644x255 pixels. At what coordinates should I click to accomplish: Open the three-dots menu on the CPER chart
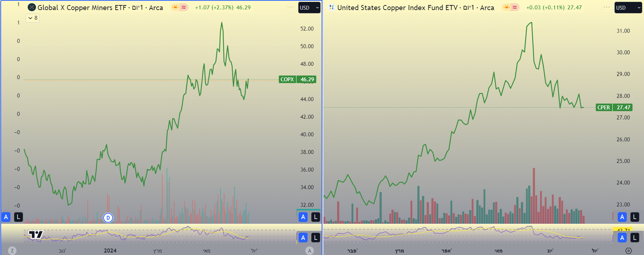click(607, 8)
